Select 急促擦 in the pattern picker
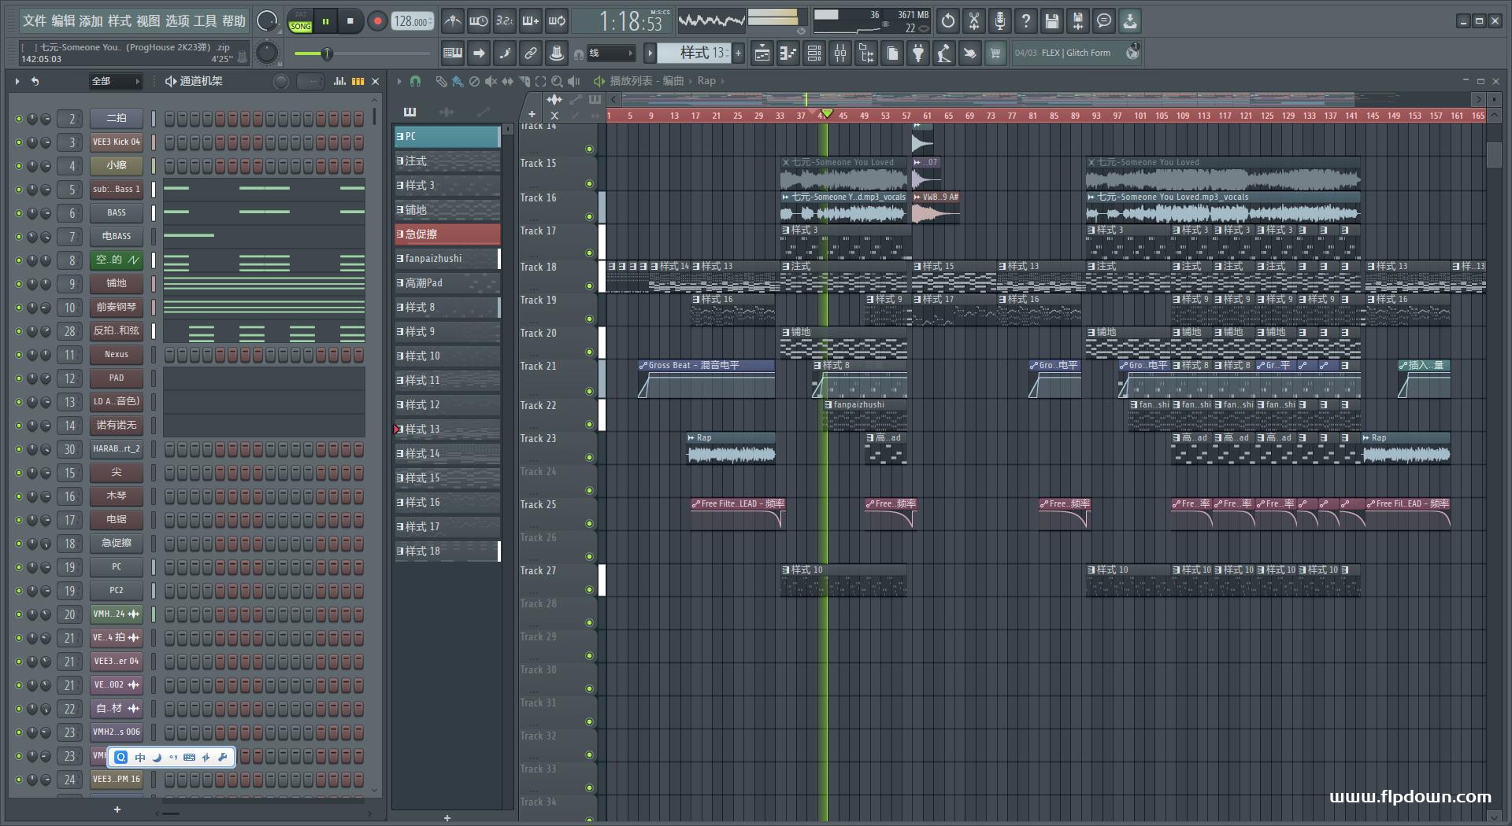 tap(447, 234)
